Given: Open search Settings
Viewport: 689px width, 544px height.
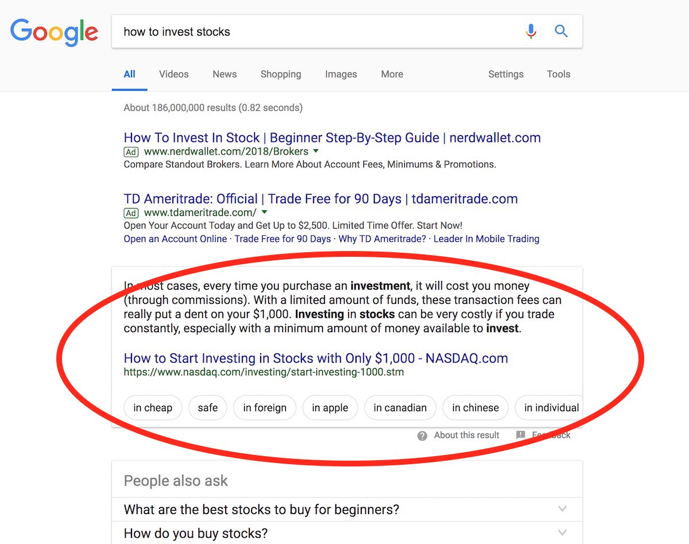Looking at the screenshot, I should coord(506,74).
